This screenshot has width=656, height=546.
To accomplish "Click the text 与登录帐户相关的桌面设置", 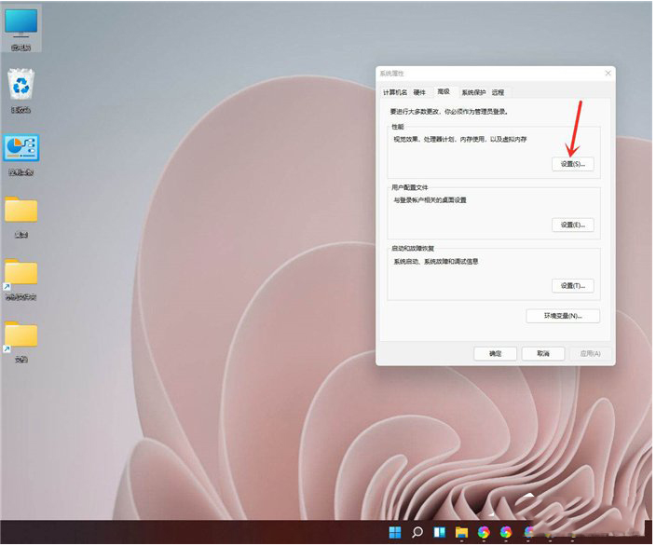I will point(430,200).
